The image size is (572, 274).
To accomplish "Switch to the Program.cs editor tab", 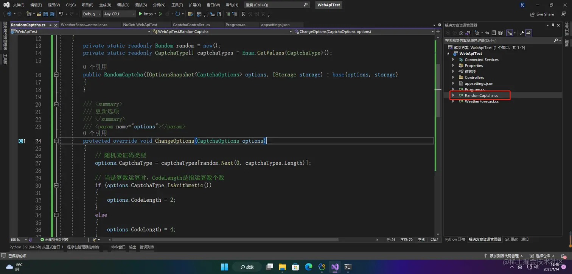I will [x=235, y=25].
